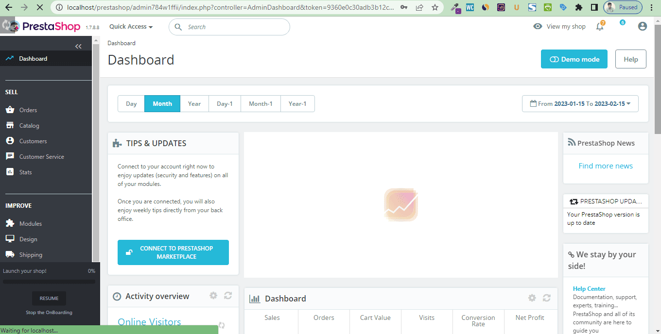Open the Chrome extensions puzzle icon
This screenshot has width=661, height=334.
pos(578,8)
